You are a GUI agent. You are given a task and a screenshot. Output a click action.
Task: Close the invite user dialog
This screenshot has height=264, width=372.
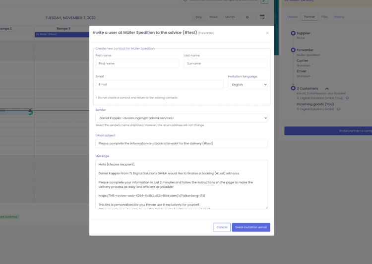click(267, 33)
